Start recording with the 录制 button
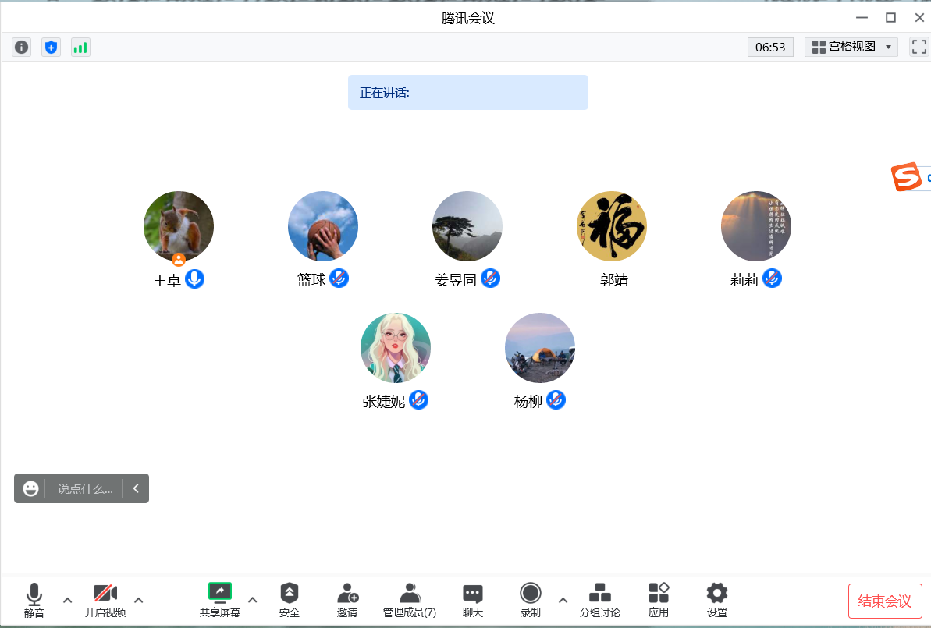 tap(531, 599)
